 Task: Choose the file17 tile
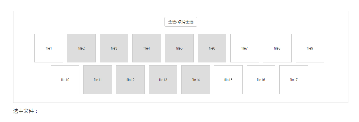click(294, 80)
